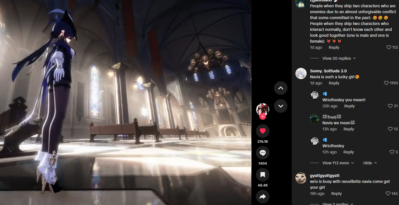
Task: Open the Daph username above 'Navia we mean'
Action: 332,117
